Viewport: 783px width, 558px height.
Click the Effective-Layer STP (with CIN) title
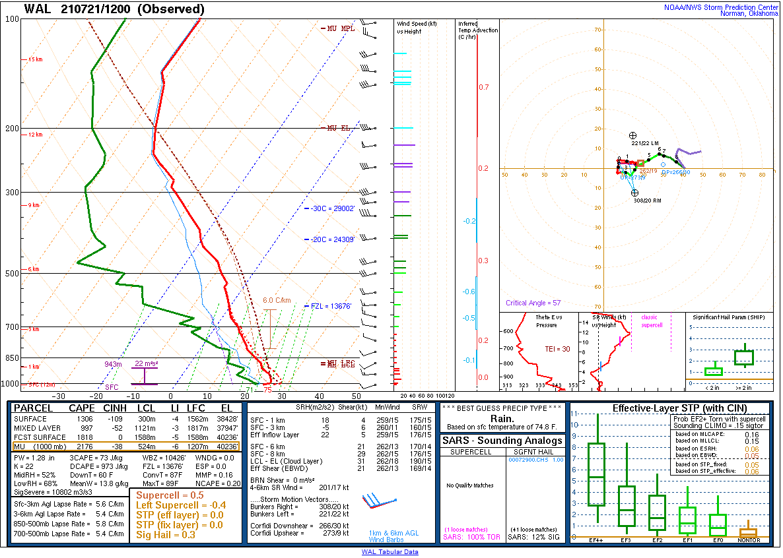pos(679,408)
